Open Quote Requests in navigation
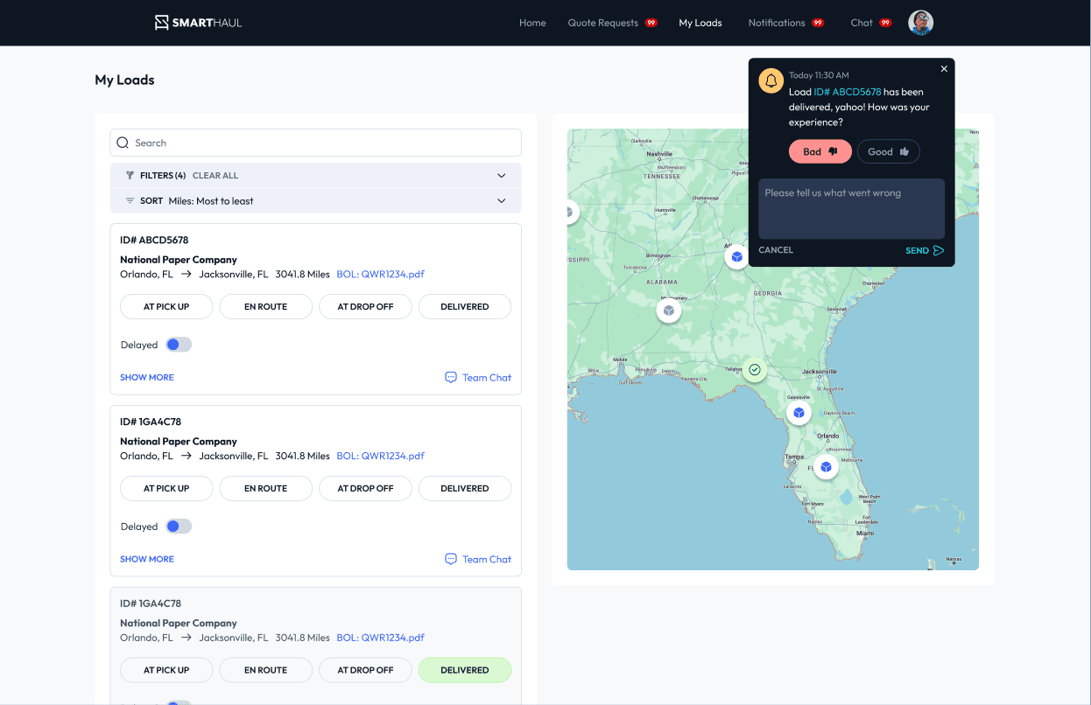This screenshot has height=705, width=1091. [x=603, y=23]
